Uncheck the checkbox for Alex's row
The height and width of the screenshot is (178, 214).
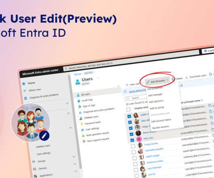[x=130, y=122]
